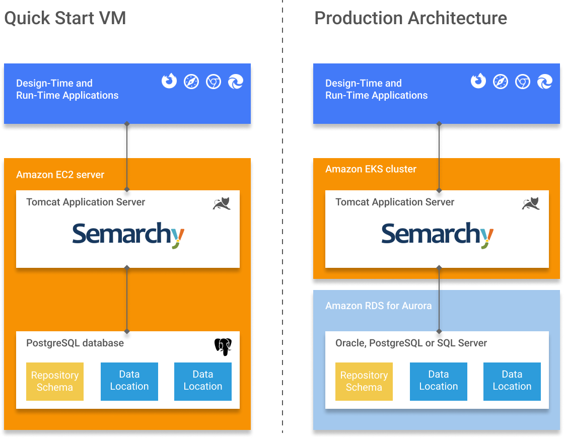Click 'Amazon RDS for Aurora' label
Viewport: 564px width, 438px height.
tap(378, 306)
